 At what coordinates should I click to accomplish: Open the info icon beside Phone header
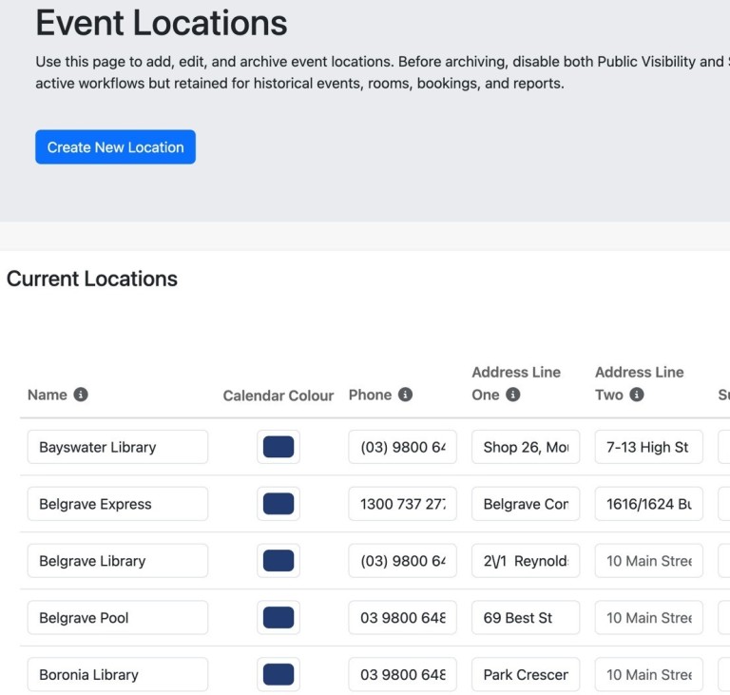[405, 395]
